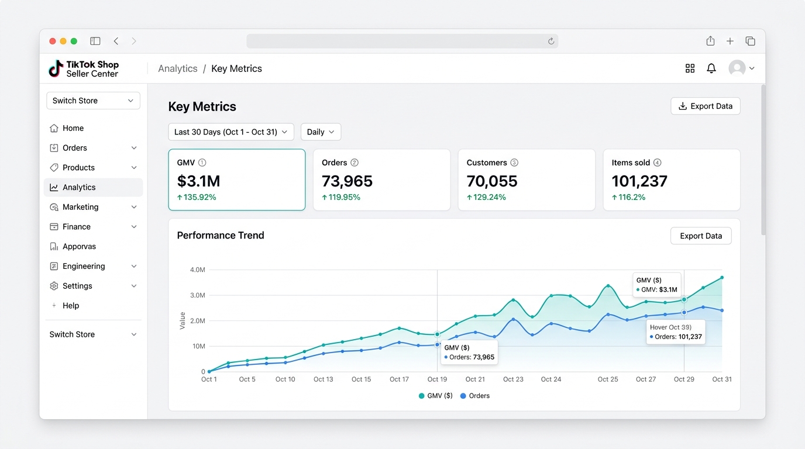The height and width of the screenshot is (449, 805).
Task: Expand the Products sidebar chevron
Action: coord(134,167)
